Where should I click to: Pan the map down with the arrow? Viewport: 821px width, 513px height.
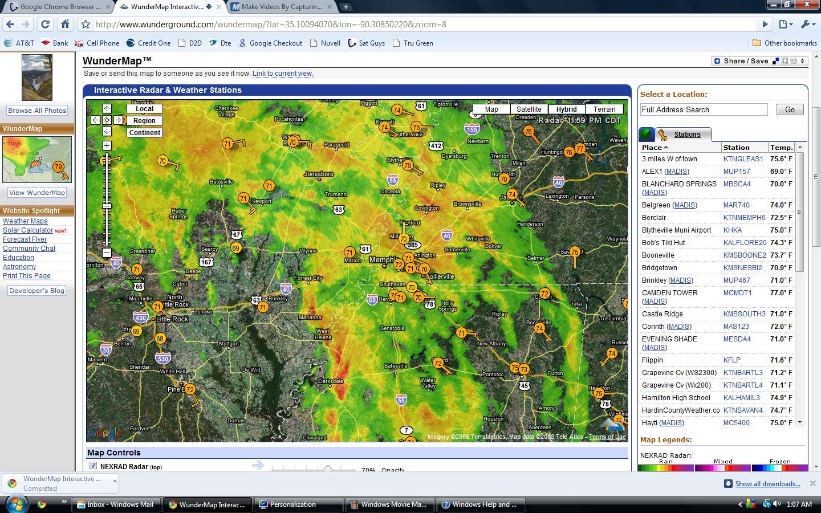(x=107, y=132)
